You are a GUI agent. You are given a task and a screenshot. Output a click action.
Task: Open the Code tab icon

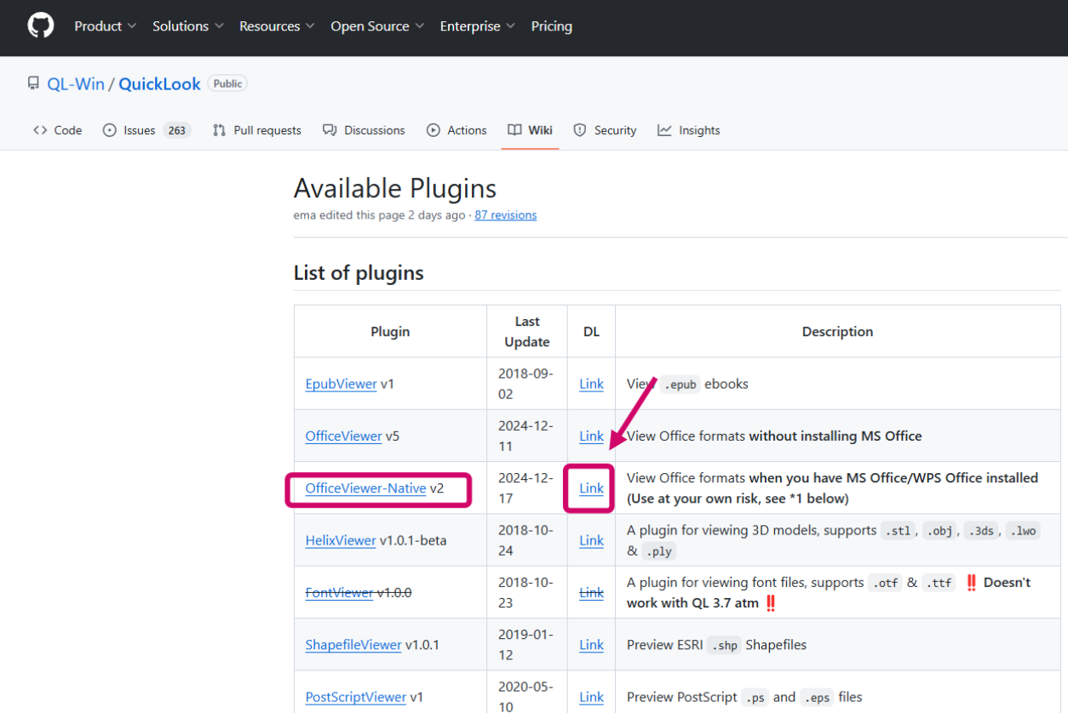[x=40, y=130]
